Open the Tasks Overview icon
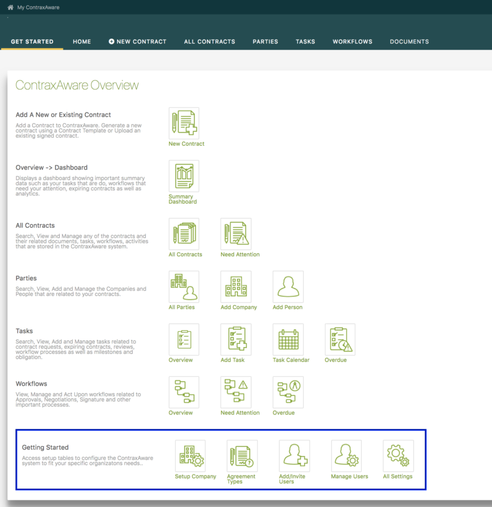The image size is (492, 507). [184, 339]
